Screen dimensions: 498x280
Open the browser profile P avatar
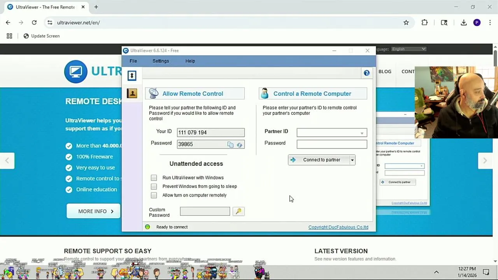[x=477, y=23]
